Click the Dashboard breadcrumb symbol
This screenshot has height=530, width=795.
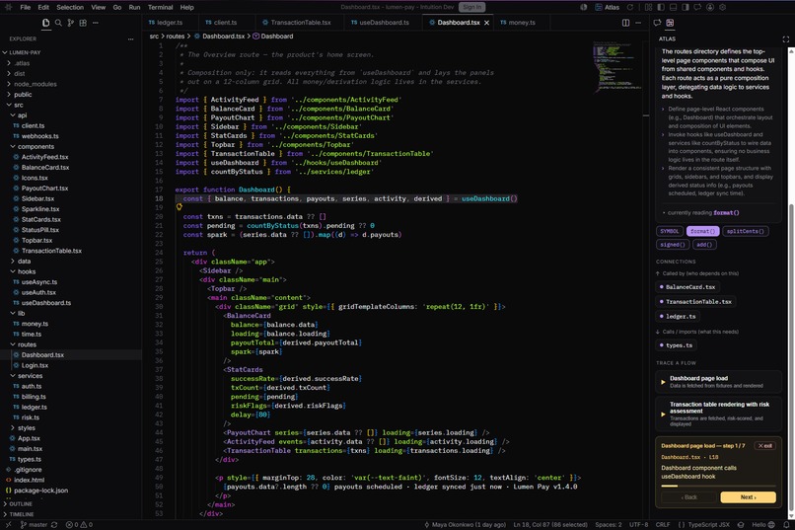[x=273, y=37]
